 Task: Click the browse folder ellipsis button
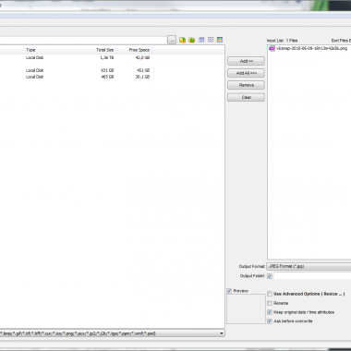(172, 40)
